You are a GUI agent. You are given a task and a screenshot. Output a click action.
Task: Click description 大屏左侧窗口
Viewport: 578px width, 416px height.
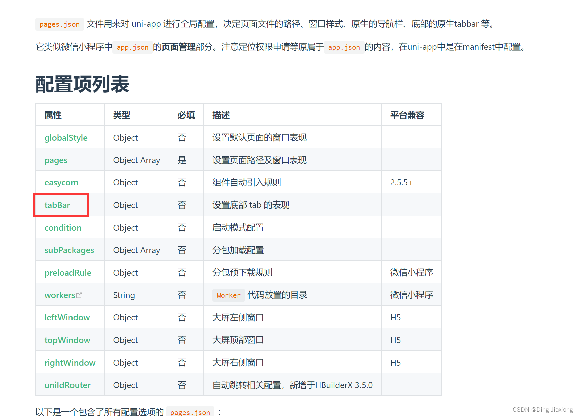point(238,317)
